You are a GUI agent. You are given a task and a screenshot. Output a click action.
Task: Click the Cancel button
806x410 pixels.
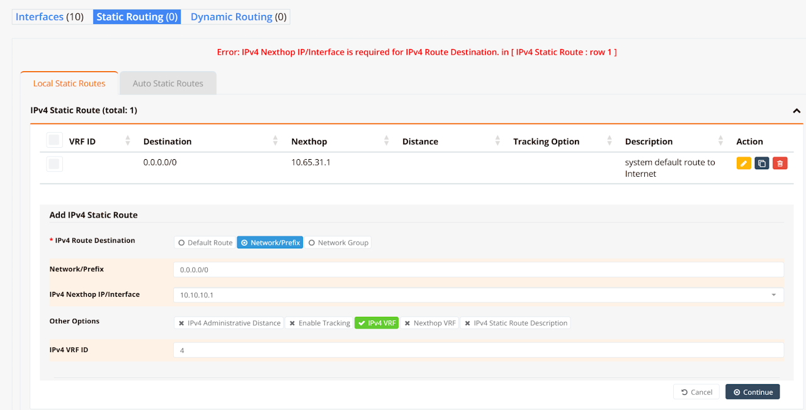(x=696, y=392)
